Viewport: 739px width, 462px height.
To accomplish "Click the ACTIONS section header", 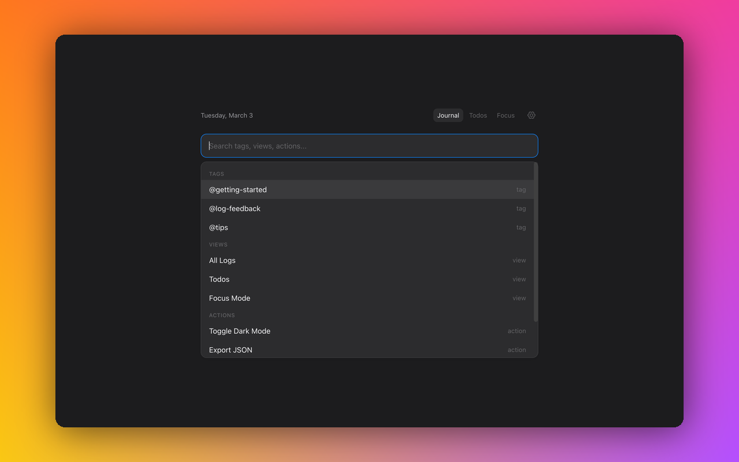I will coord(222,315).
